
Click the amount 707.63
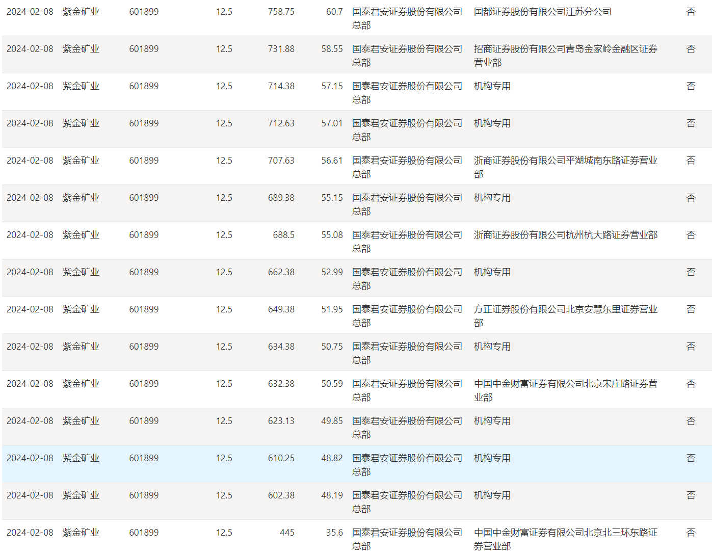(x=281, y=161)
